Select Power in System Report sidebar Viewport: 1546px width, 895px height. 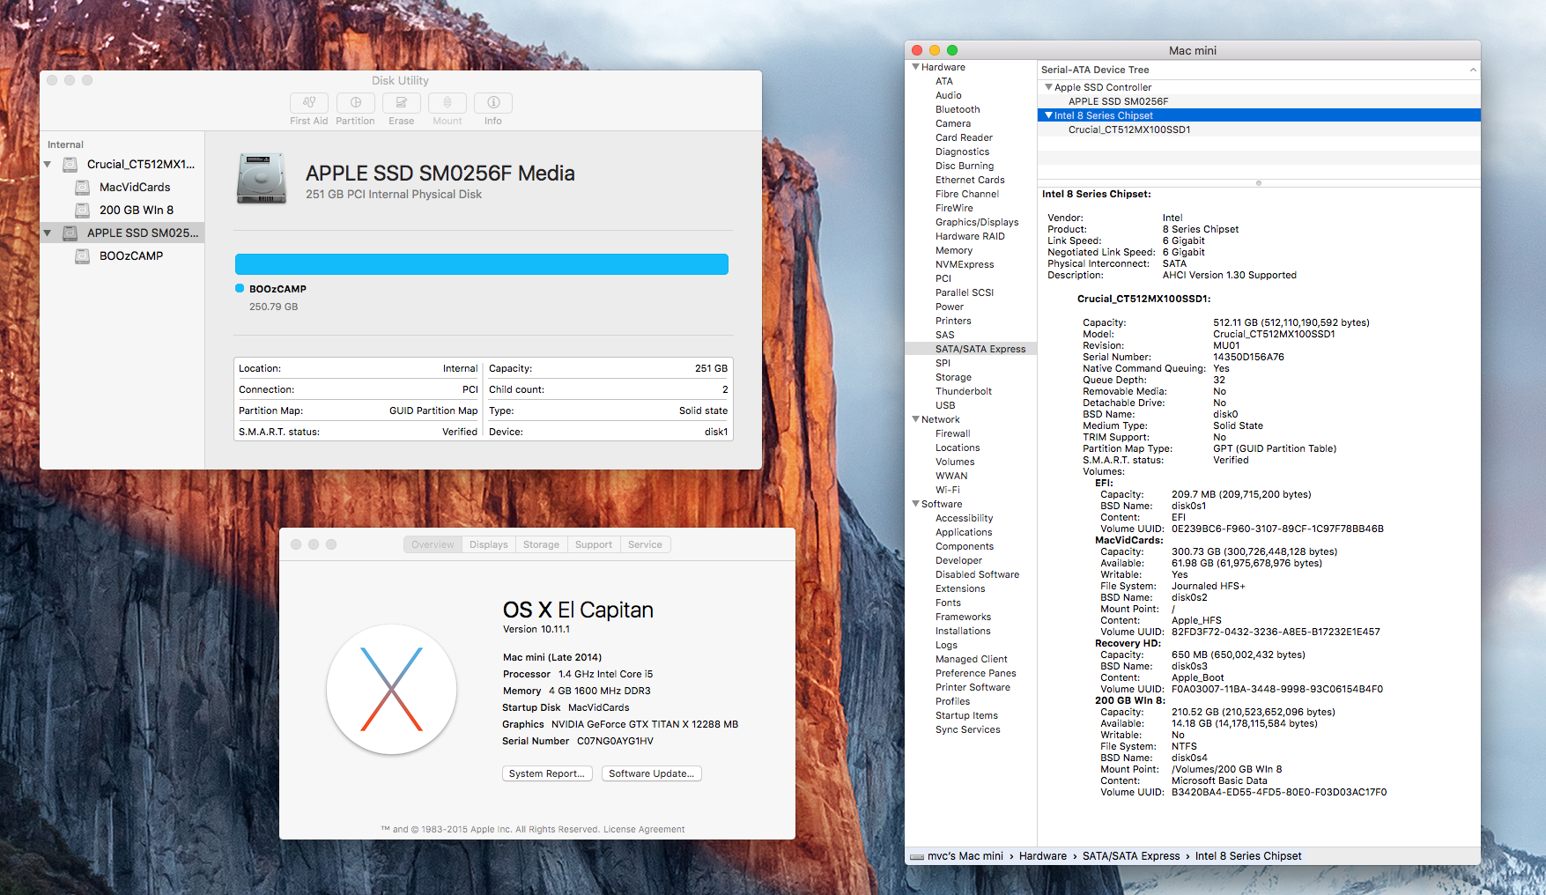[x=950, y=307]
